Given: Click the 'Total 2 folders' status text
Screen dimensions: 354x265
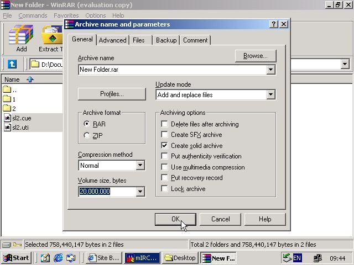Looking at the screenshot, I should [x=253, y=245].
